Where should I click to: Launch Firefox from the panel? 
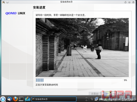coord(15,99)
